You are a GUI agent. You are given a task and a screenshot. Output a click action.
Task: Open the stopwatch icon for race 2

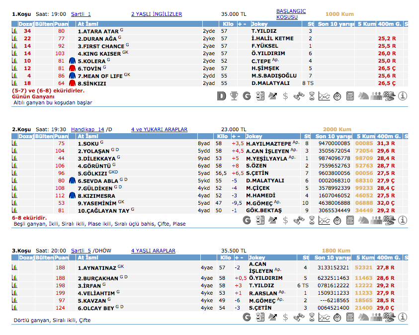pyautogui.click(x=337, y=220)
